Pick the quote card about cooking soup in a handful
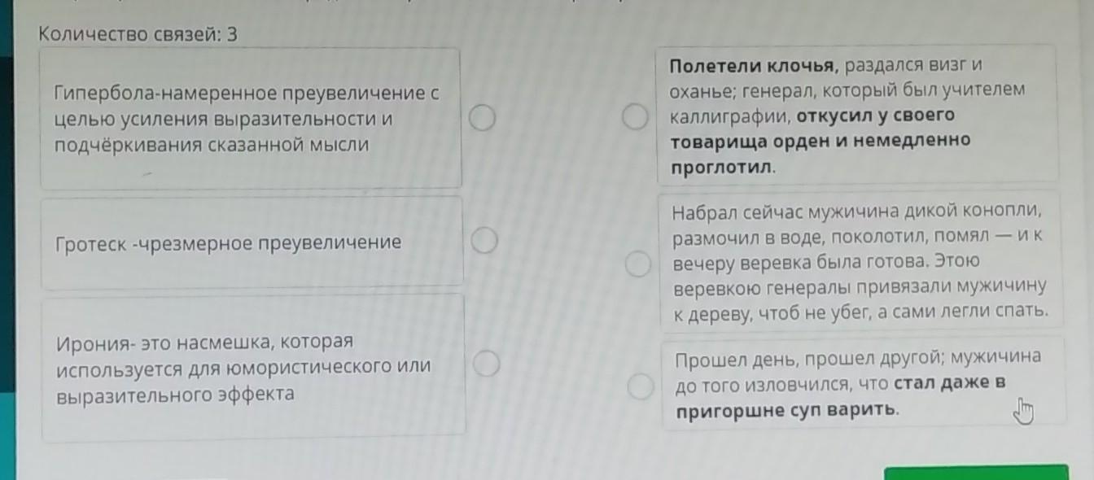 pos(861,383)
